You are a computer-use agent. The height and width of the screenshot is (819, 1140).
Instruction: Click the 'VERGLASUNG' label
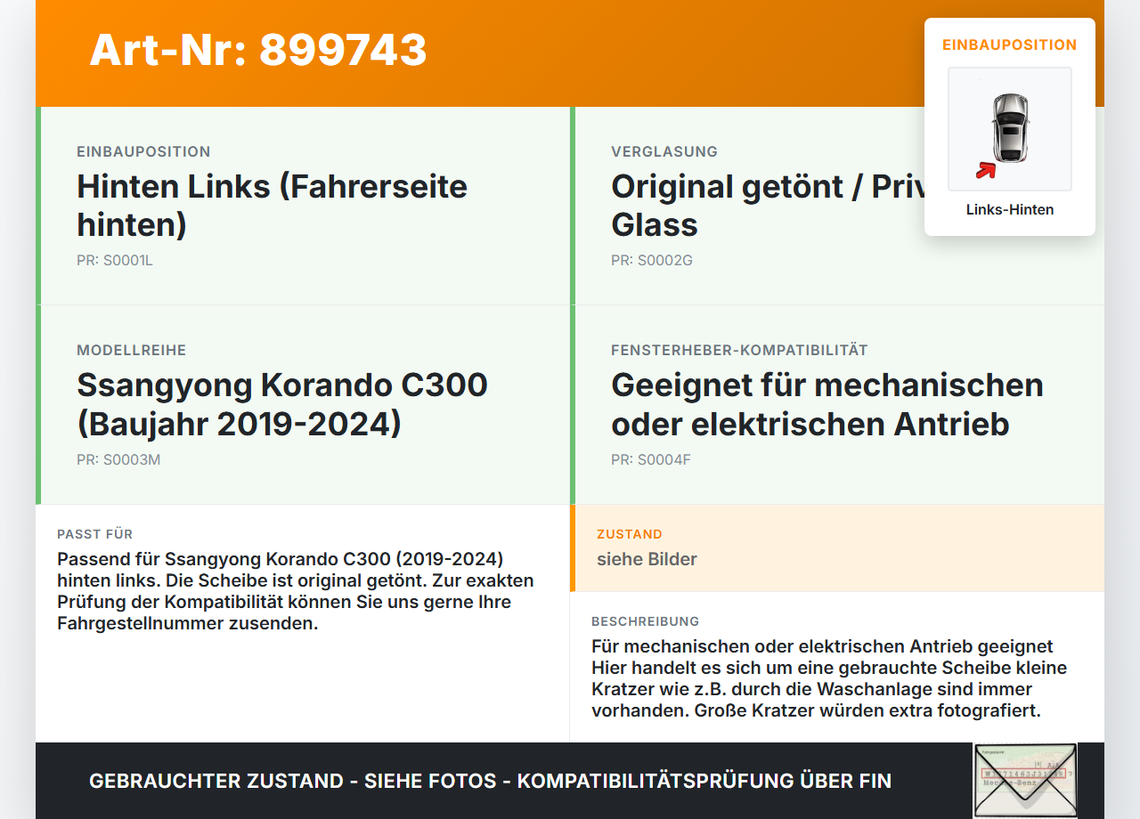click(x=664, y=152)
